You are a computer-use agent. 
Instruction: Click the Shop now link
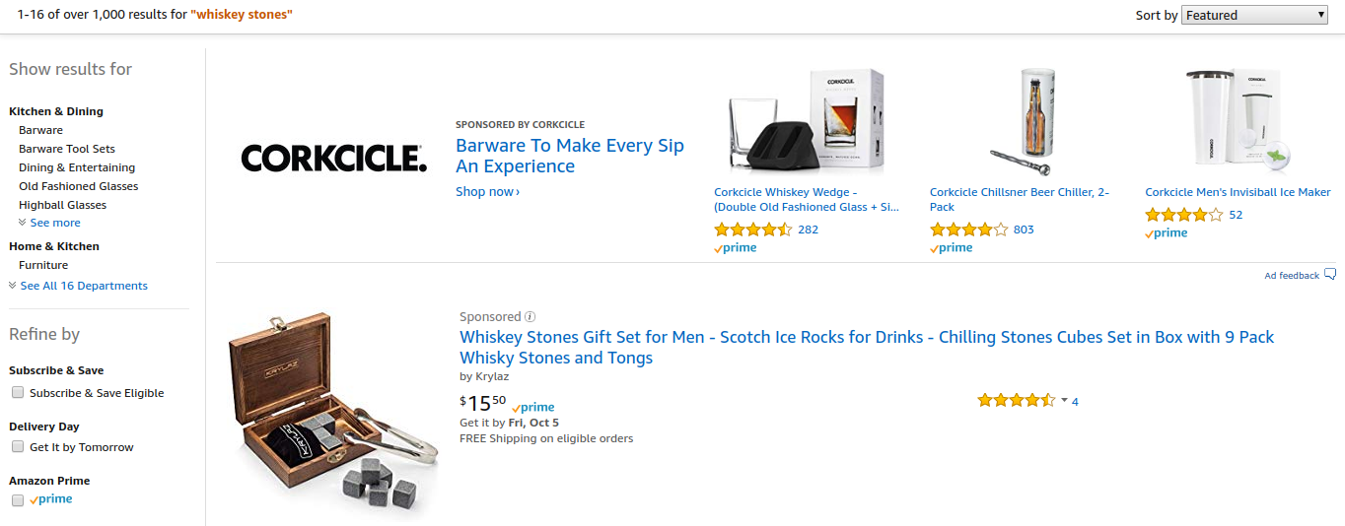click(x=487, y=192)
